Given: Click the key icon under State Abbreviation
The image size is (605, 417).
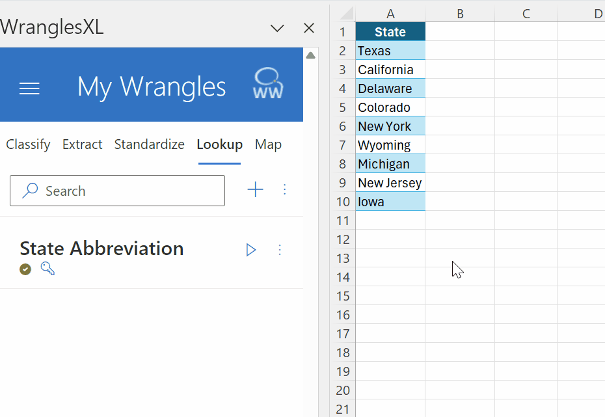Looking at the screenshot, I should (47, 269).
